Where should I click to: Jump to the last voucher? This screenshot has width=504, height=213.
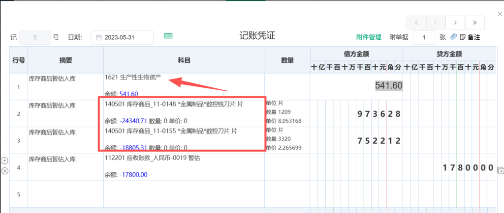475,23
